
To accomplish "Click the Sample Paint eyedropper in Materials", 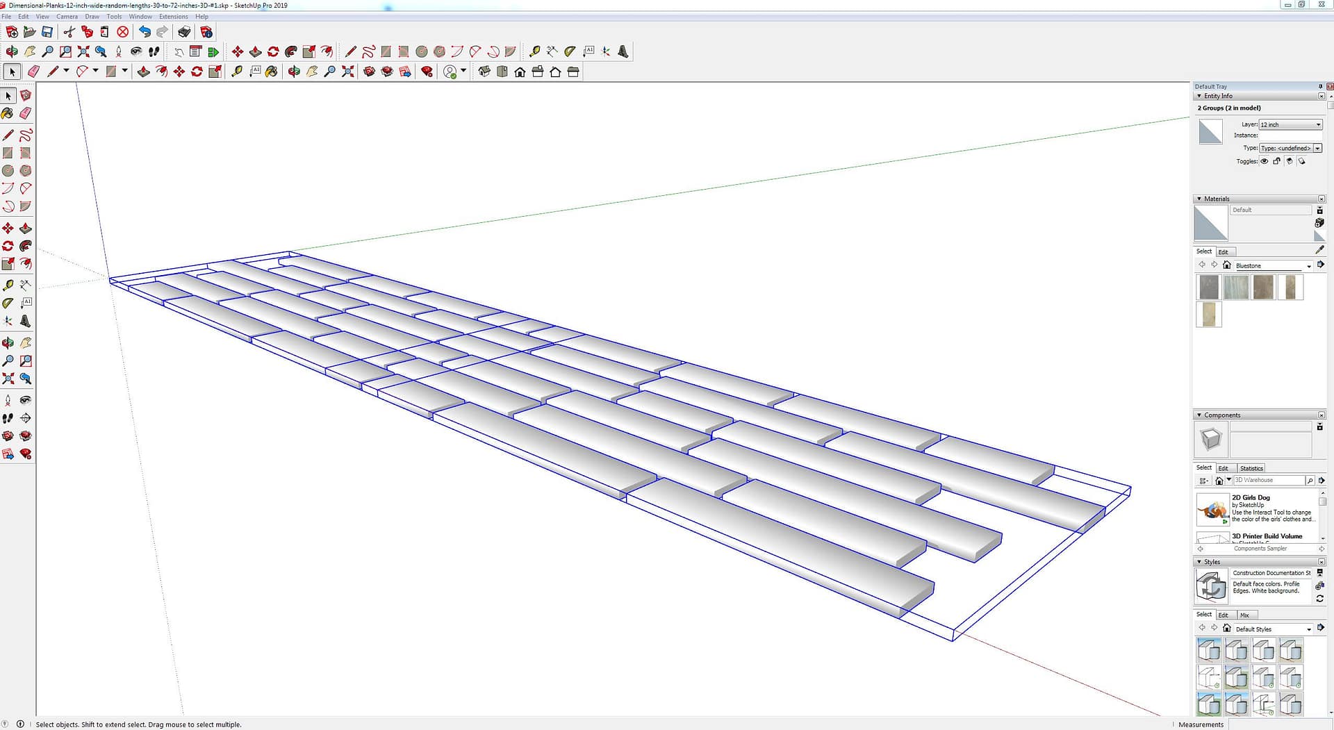I will (1319, 249).
